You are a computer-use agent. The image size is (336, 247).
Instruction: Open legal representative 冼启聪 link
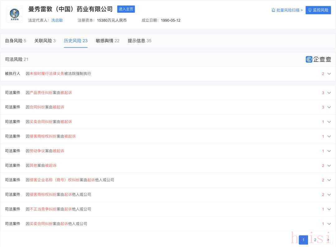57,20
